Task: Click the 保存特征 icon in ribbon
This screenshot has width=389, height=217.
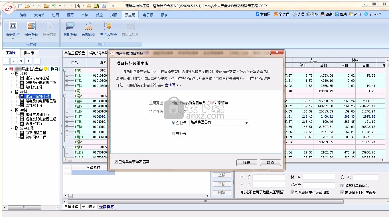Action: (x=31, y=26)
